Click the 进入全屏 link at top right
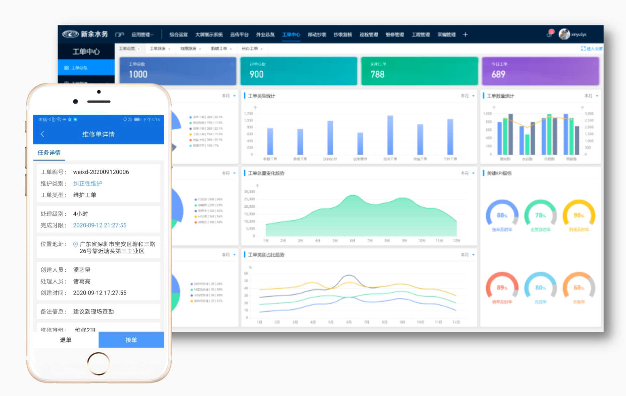The height and width of the screenshot is (396, 626). [591, 49]
